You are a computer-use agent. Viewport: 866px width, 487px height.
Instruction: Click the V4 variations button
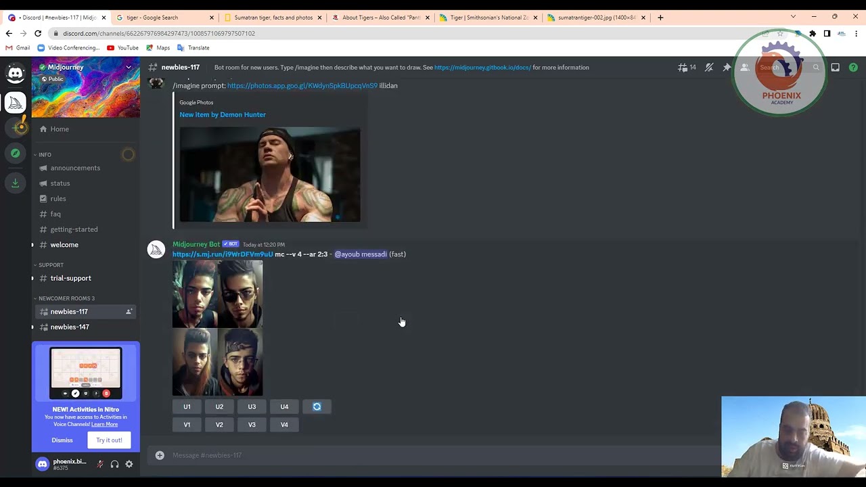284,425
